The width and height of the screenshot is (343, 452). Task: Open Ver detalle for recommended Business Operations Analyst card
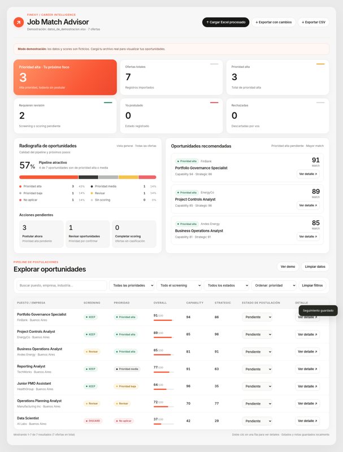click(x=308, y=237)
